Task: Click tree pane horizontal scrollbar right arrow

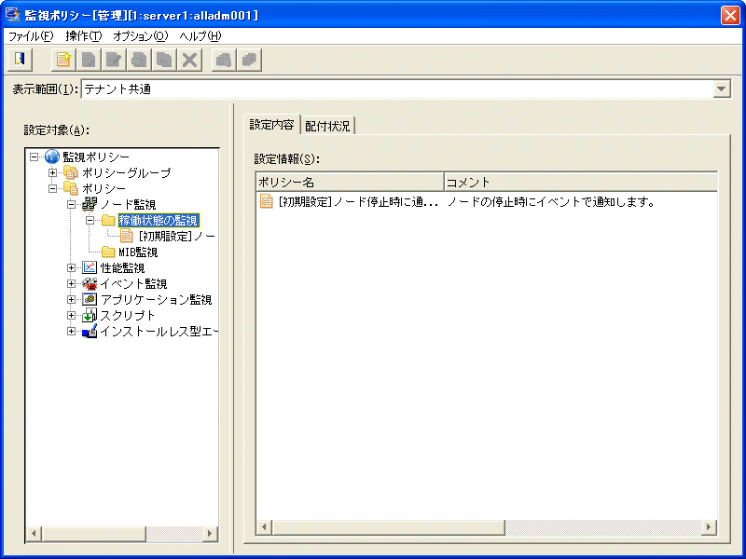Action: (209, 533)
